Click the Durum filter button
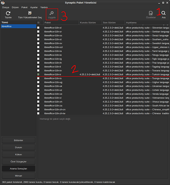Viewport: 170px width, 185px height. pyautogui.click(x=19, y=147)
